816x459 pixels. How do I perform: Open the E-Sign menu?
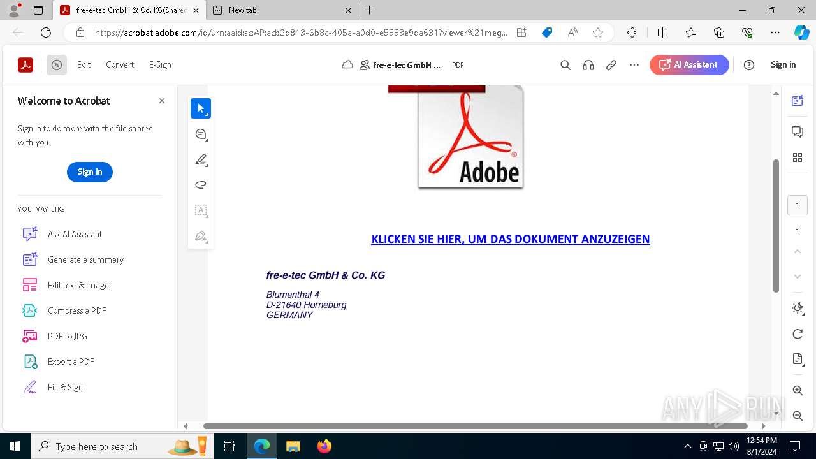(160, 64)
